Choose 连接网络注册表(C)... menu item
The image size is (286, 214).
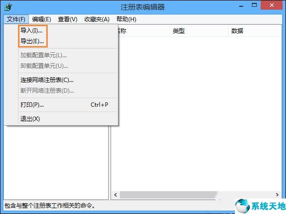pyautogui.click(x=68, y=80)
